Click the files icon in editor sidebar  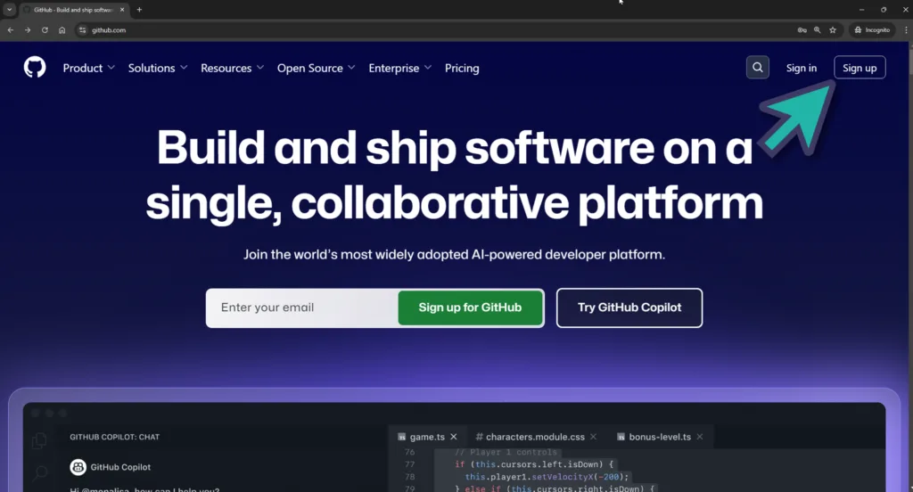coord(39,441)
